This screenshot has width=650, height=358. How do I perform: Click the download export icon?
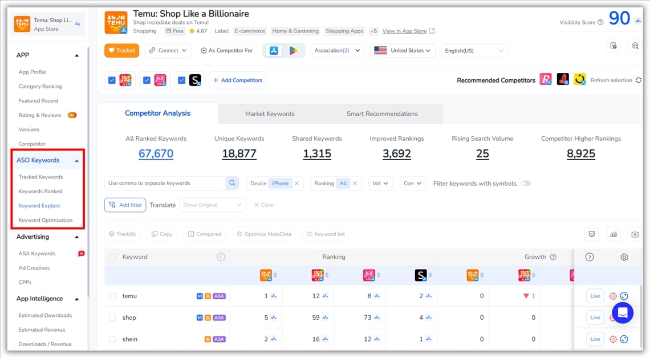633,234
